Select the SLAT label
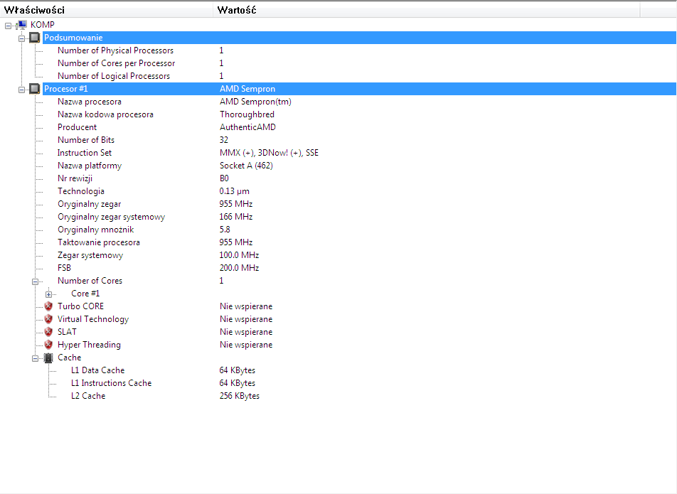This screenshot has height=494, width=677. [67, 332]
